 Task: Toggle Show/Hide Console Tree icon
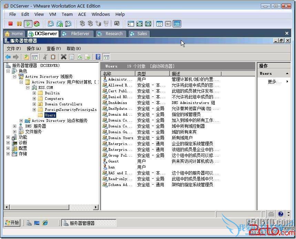point(35,57)
